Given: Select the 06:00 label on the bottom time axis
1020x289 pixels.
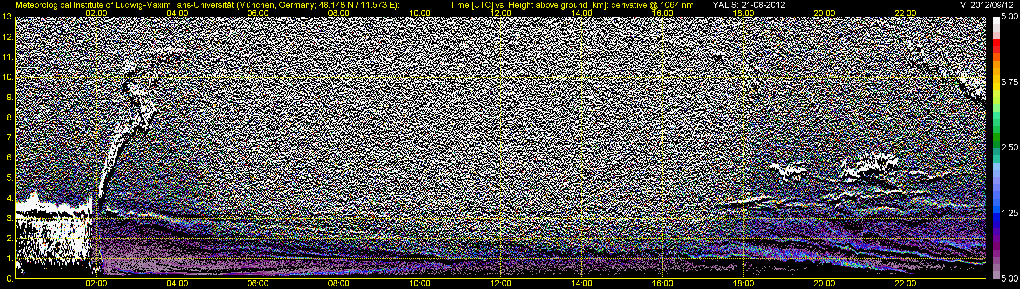Looking at the screenshot, I should point(258,284).
